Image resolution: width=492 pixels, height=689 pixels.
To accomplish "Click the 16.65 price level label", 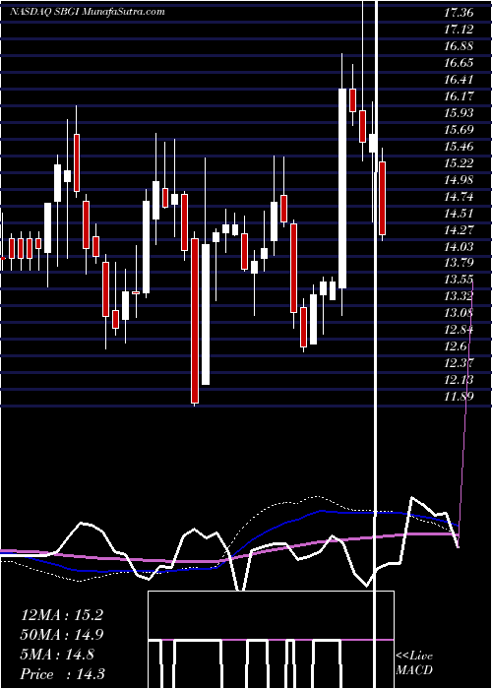I will tap(459, 62).
